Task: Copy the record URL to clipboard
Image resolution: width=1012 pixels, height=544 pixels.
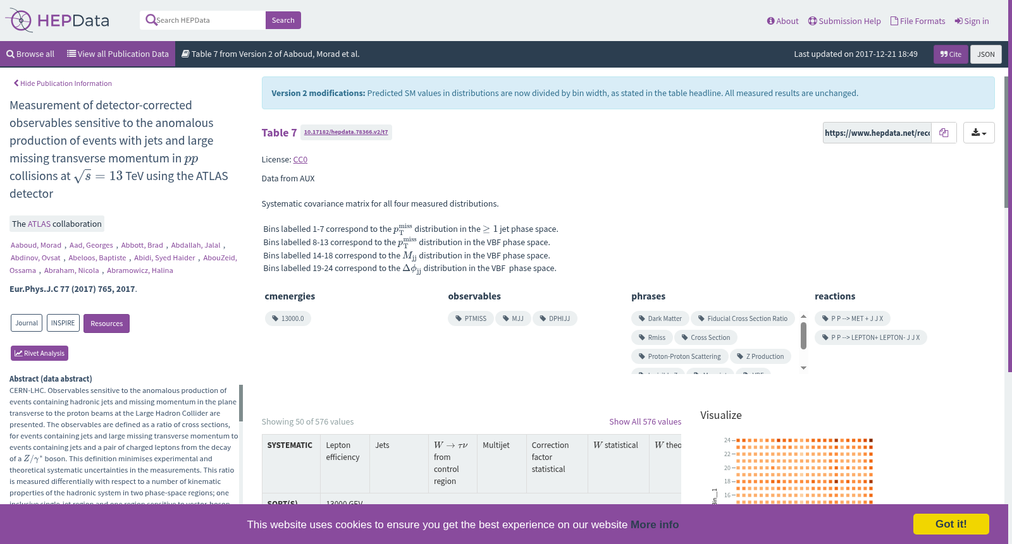Action: click(944, 133)
